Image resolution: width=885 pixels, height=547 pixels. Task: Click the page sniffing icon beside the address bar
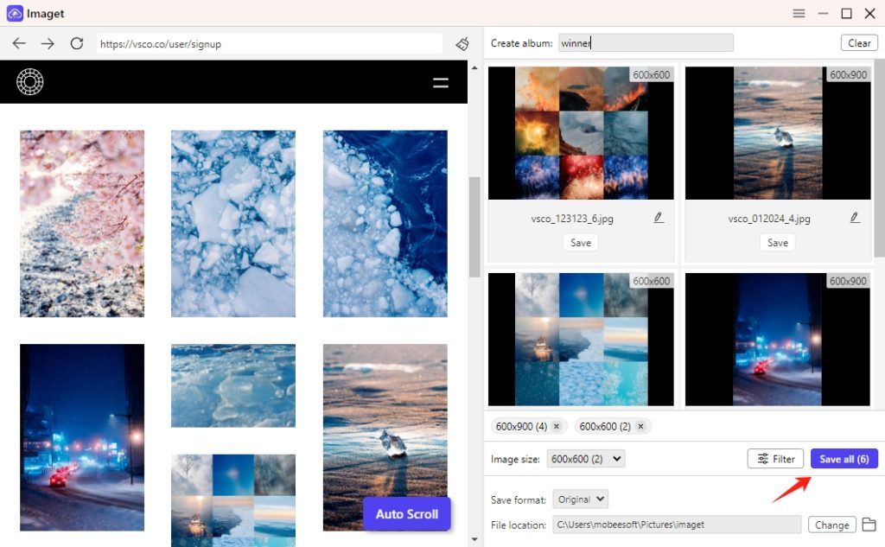pyautogui.click(x=462, y=42)
